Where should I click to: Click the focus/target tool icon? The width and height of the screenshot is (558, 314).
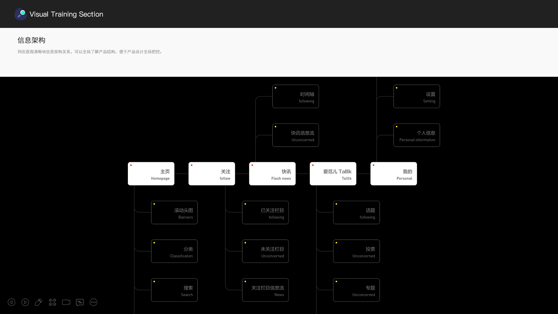pos(52,302)
